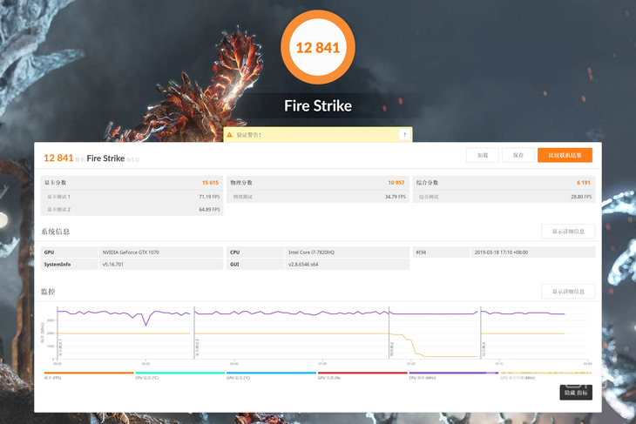Click the 保存 (Save) button
Viewport: 636px width, 424px height.
(x=518, y=155)
